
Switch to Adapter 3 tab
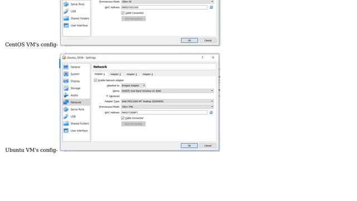coord(132,74)
